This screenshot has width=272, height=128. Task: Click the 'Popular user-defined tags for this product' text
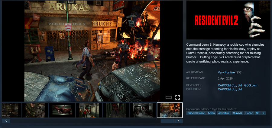coord(211,109)
